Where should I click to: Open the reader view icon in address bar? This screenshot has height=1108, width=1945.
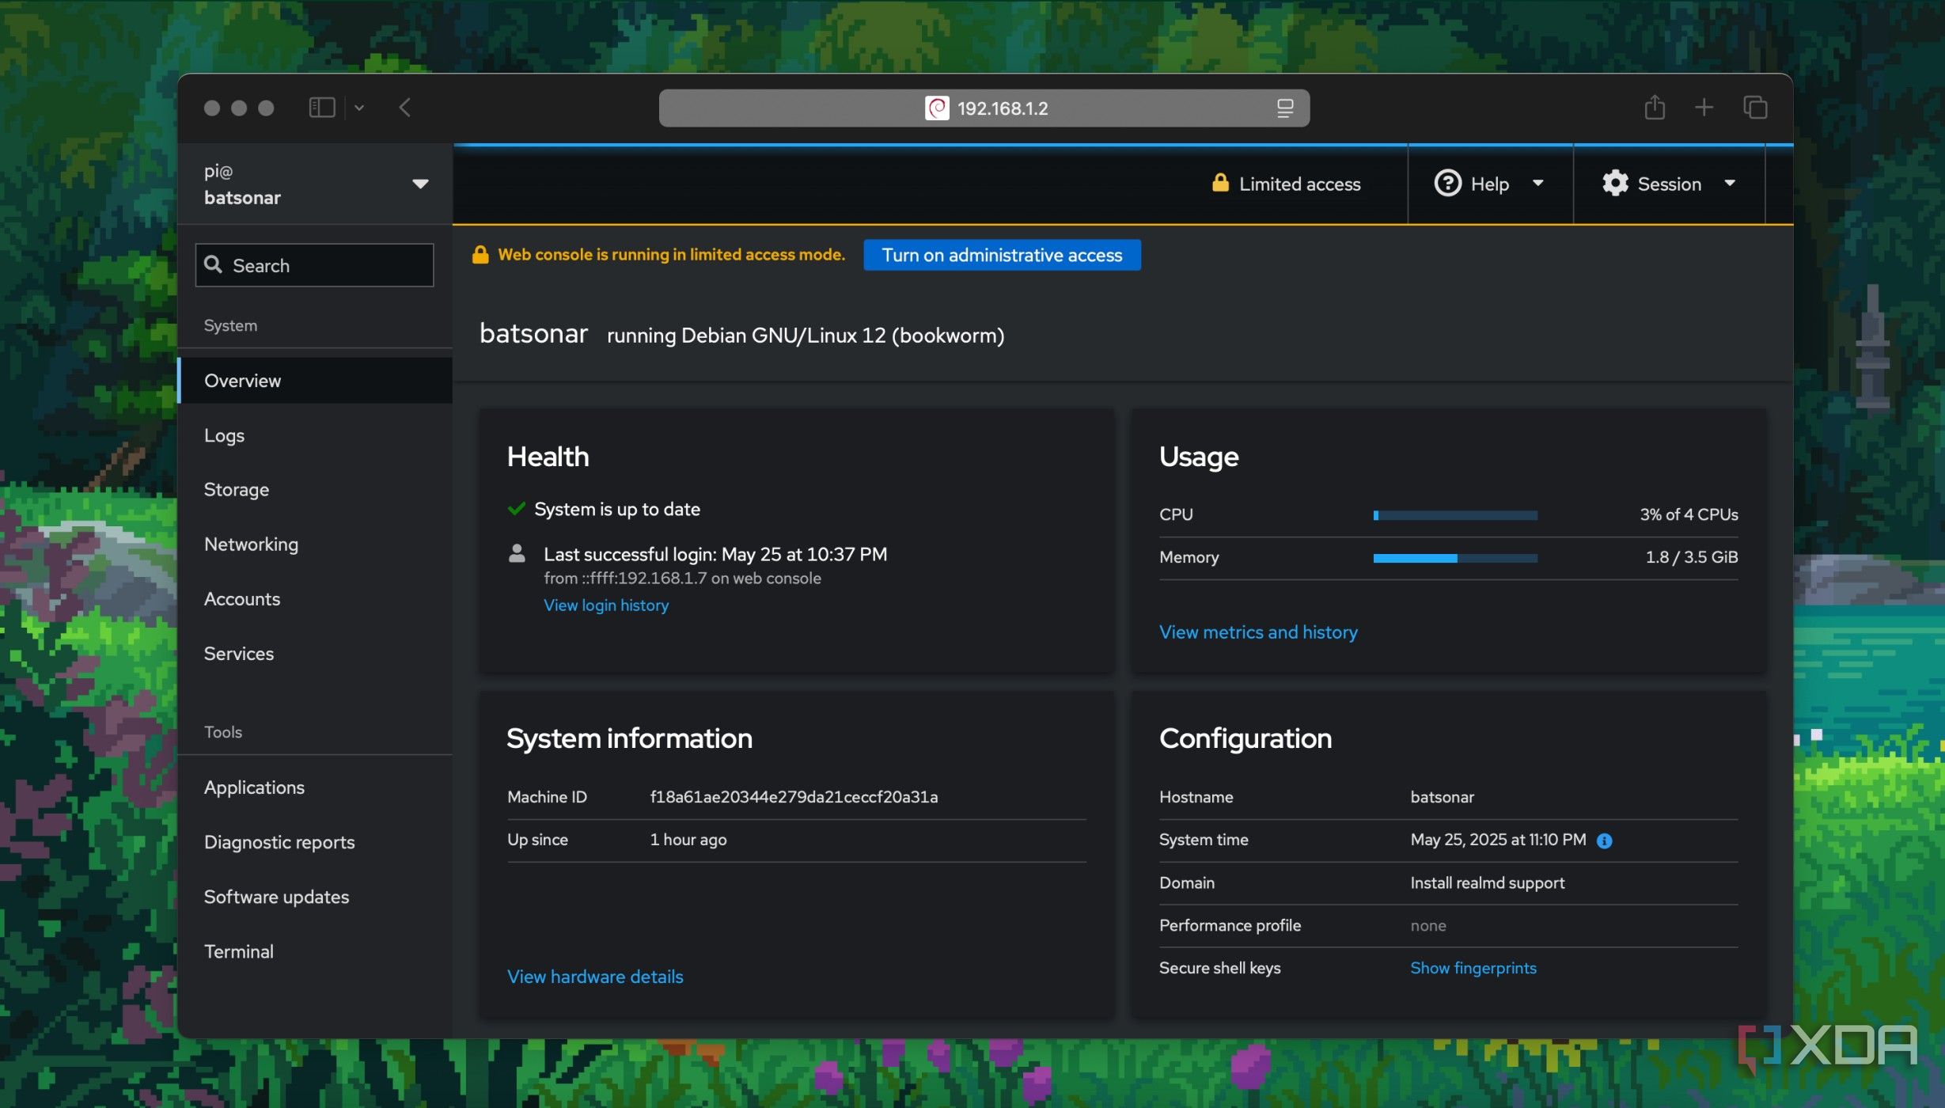point(1284,108)
